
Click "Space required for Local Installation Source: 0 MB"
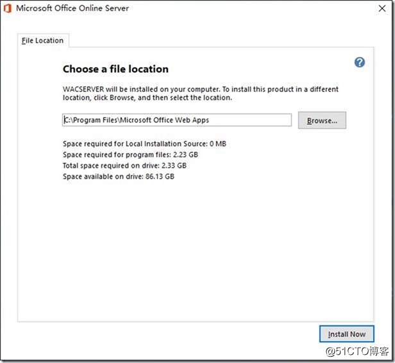(145, 144)
